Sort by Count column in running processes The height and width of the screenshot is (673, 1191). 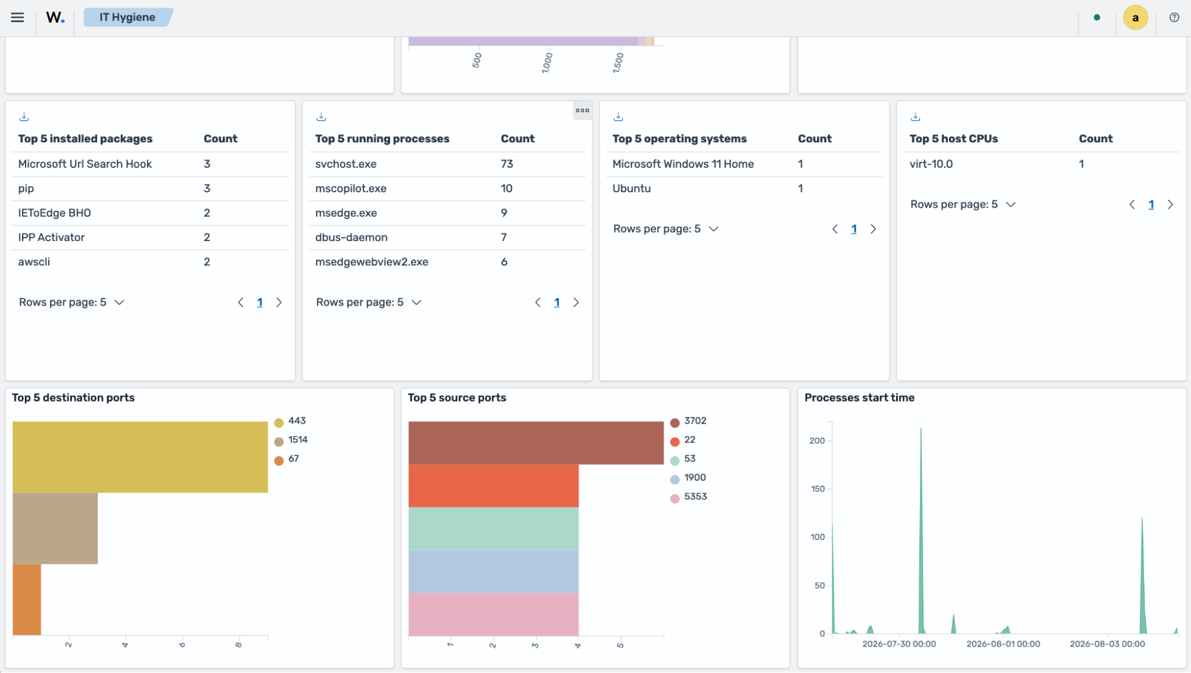pyautogui.click(x=518, y=139)
